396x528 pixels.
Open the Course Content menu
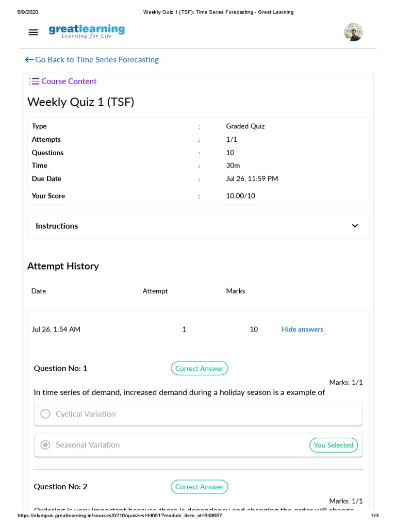69,81
